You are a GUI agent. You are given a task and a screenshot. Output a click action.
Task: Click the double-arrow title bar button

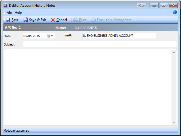[141, 6]
